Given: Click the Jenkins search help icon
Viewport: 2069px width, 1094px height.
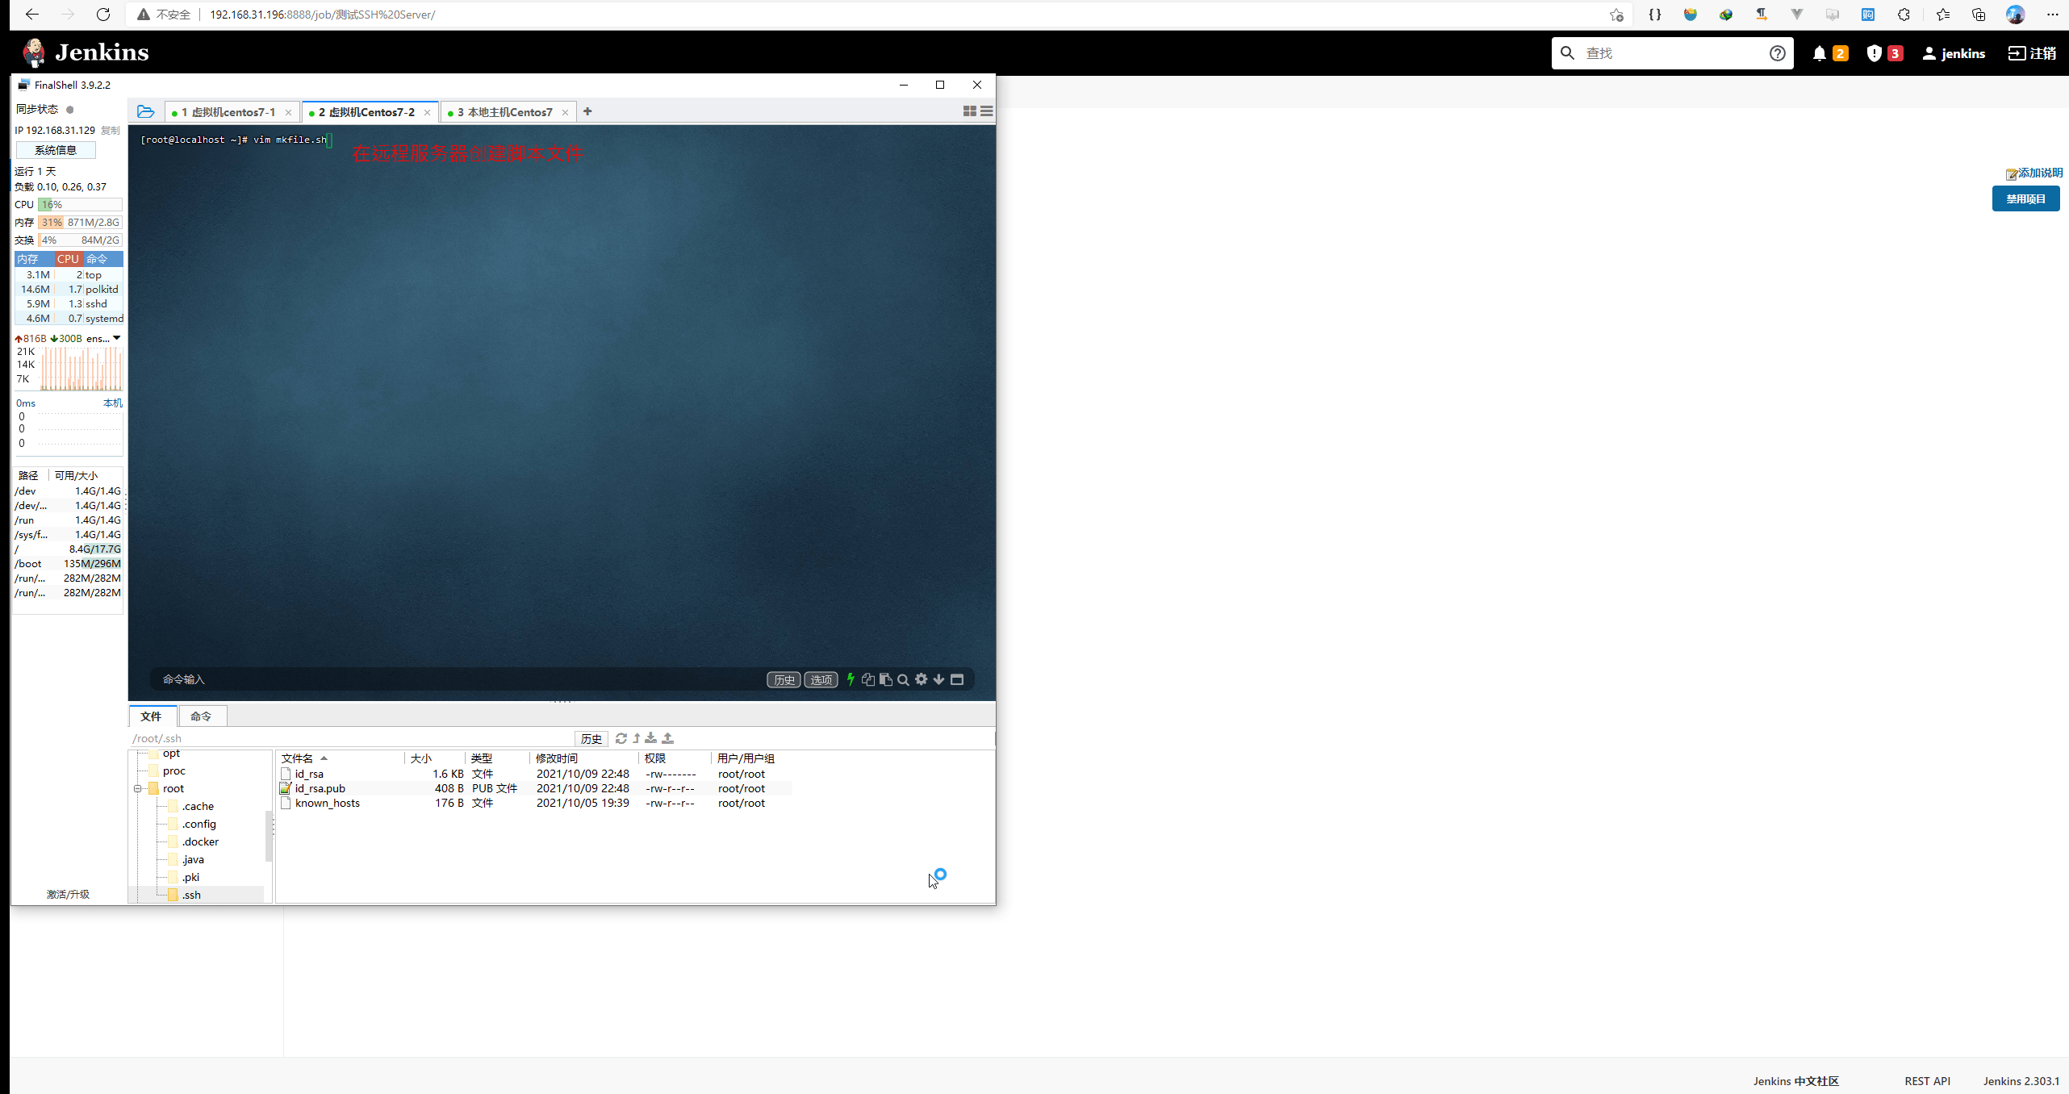Looking at the screenshot, I should coord(1777,53).
